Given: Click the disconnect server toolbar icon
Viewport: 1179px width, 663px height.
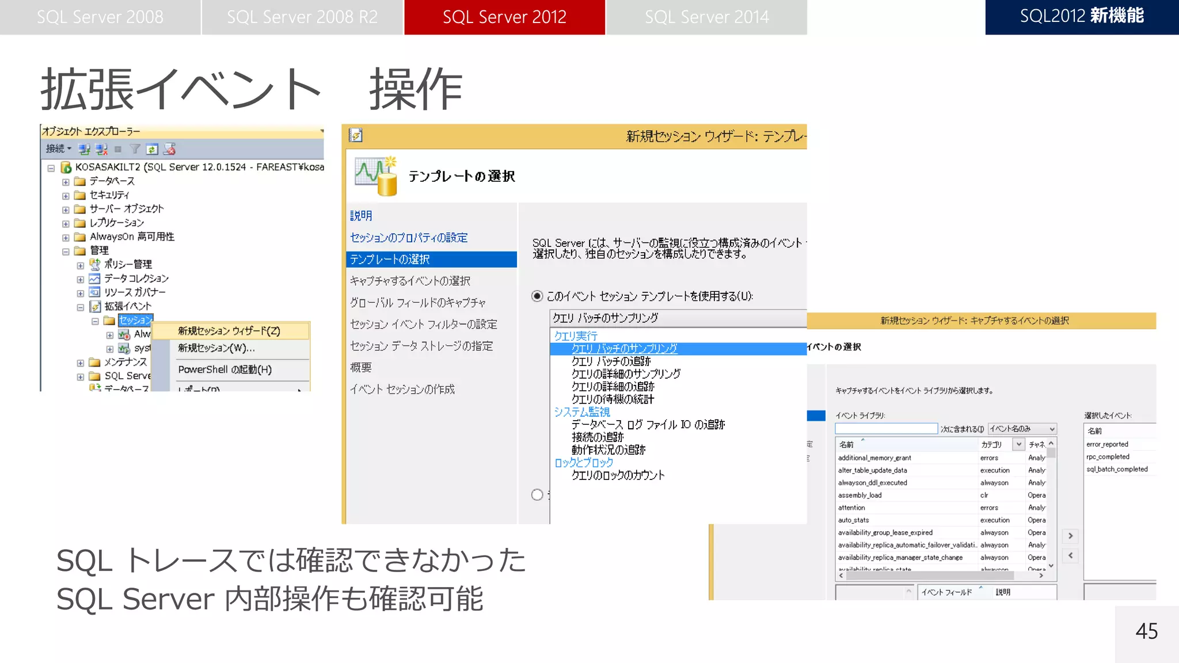Looking at the screenshot, I should (x=101, y=149).
